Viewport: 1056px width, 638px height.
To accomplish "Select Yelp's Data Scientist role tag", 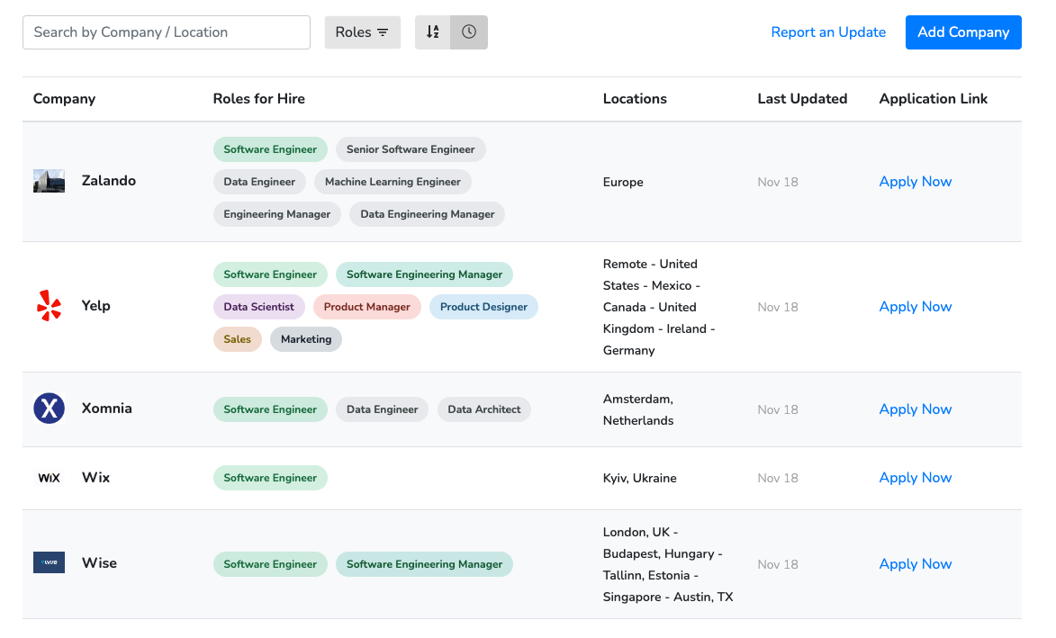I will [258, 307].
